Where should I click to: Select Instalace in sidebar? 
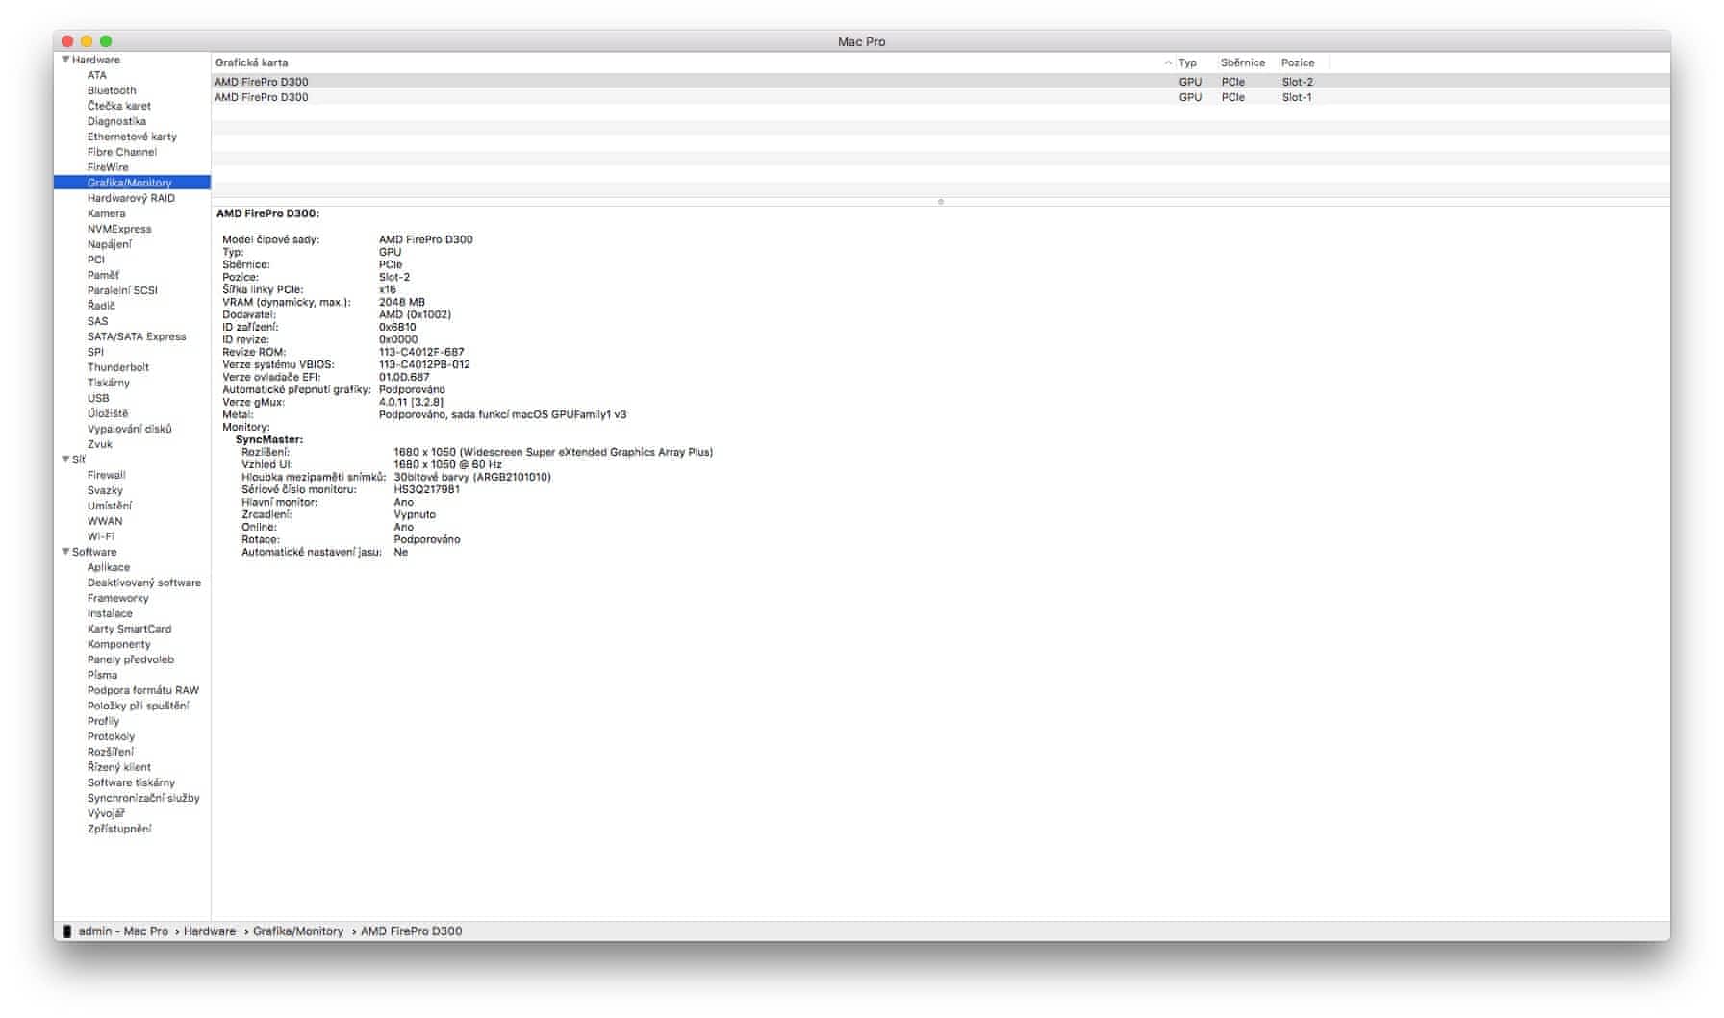[110, 613]
